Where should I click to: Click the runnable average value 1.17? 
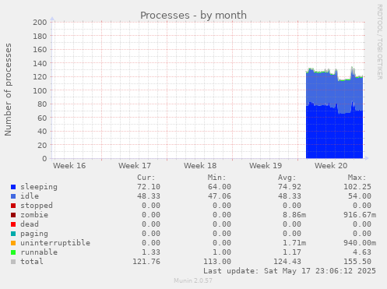[x=292, y=252]
